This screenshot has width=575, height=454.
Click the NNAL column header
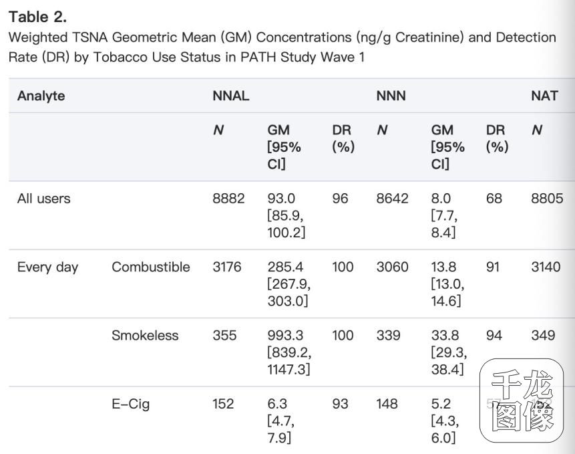coord(230,96)
